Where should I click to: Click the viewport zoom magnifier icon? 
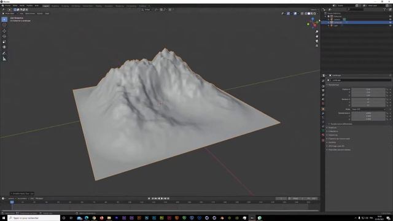(317, 31)
